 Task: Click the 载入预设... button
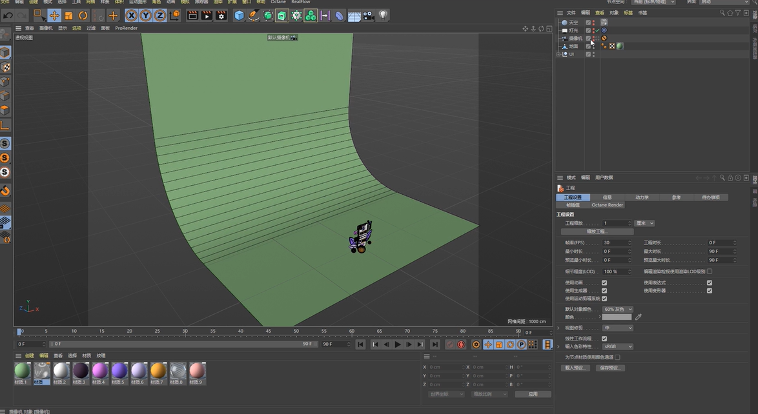tap(576, 368)
